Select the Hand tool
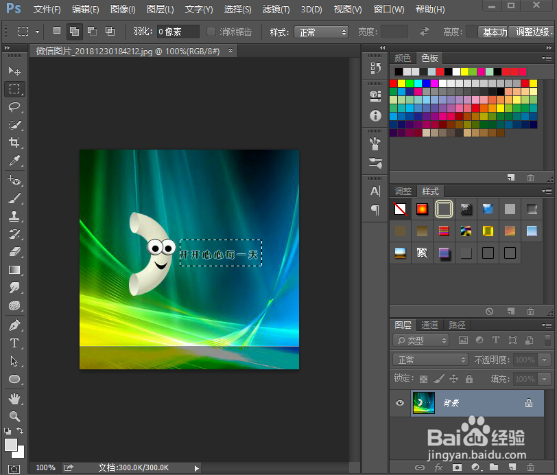 [x=14, y=399]
